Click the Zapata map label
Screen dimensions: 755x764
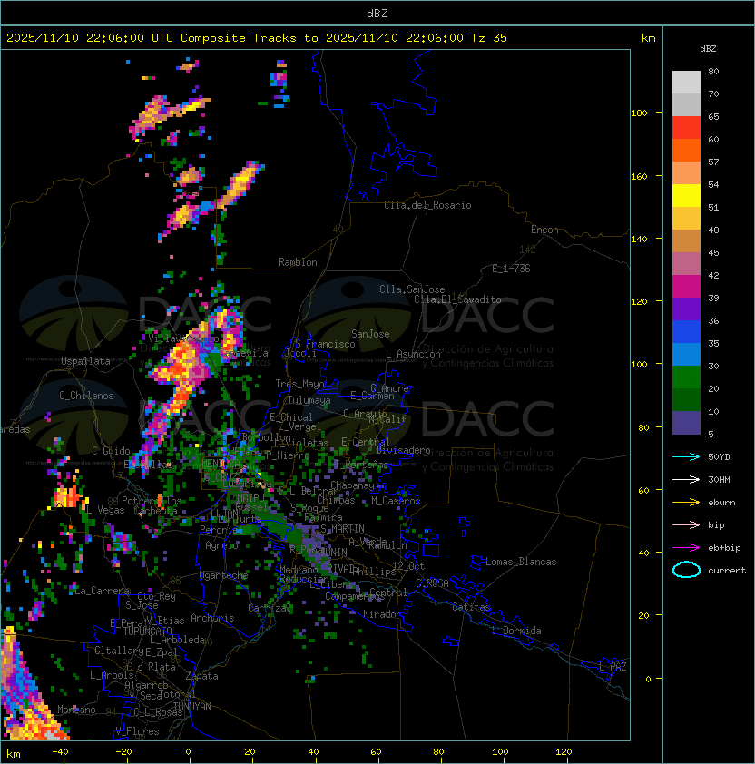[201, 676]
